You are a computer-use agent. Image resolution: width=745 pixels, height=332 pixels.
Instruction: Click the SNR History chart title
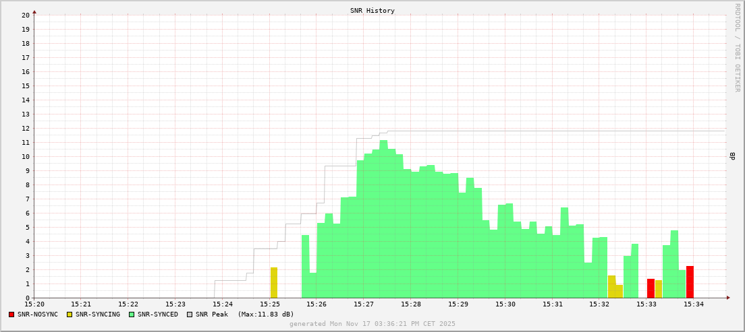372,11
